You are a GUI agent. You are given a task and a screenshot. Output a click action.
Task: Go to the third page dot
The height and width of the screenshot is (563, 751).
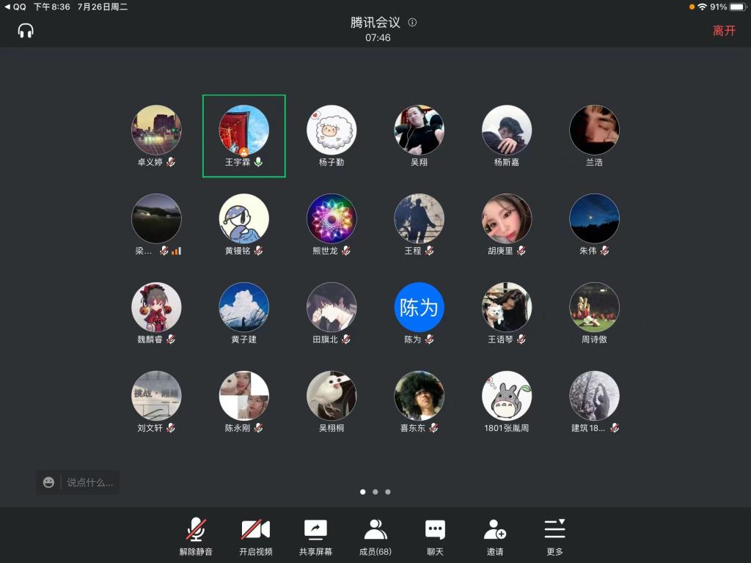(388, 492)
